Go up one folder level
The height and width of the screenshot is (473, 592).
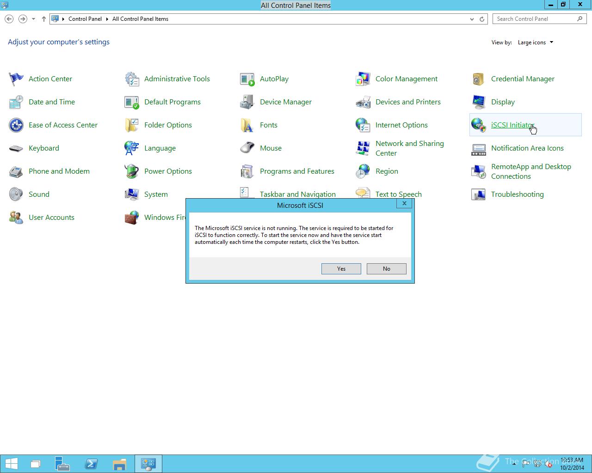tap(44, 19)
